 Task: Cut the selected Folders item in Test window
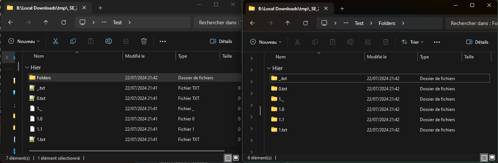click(x=56, y=41)
